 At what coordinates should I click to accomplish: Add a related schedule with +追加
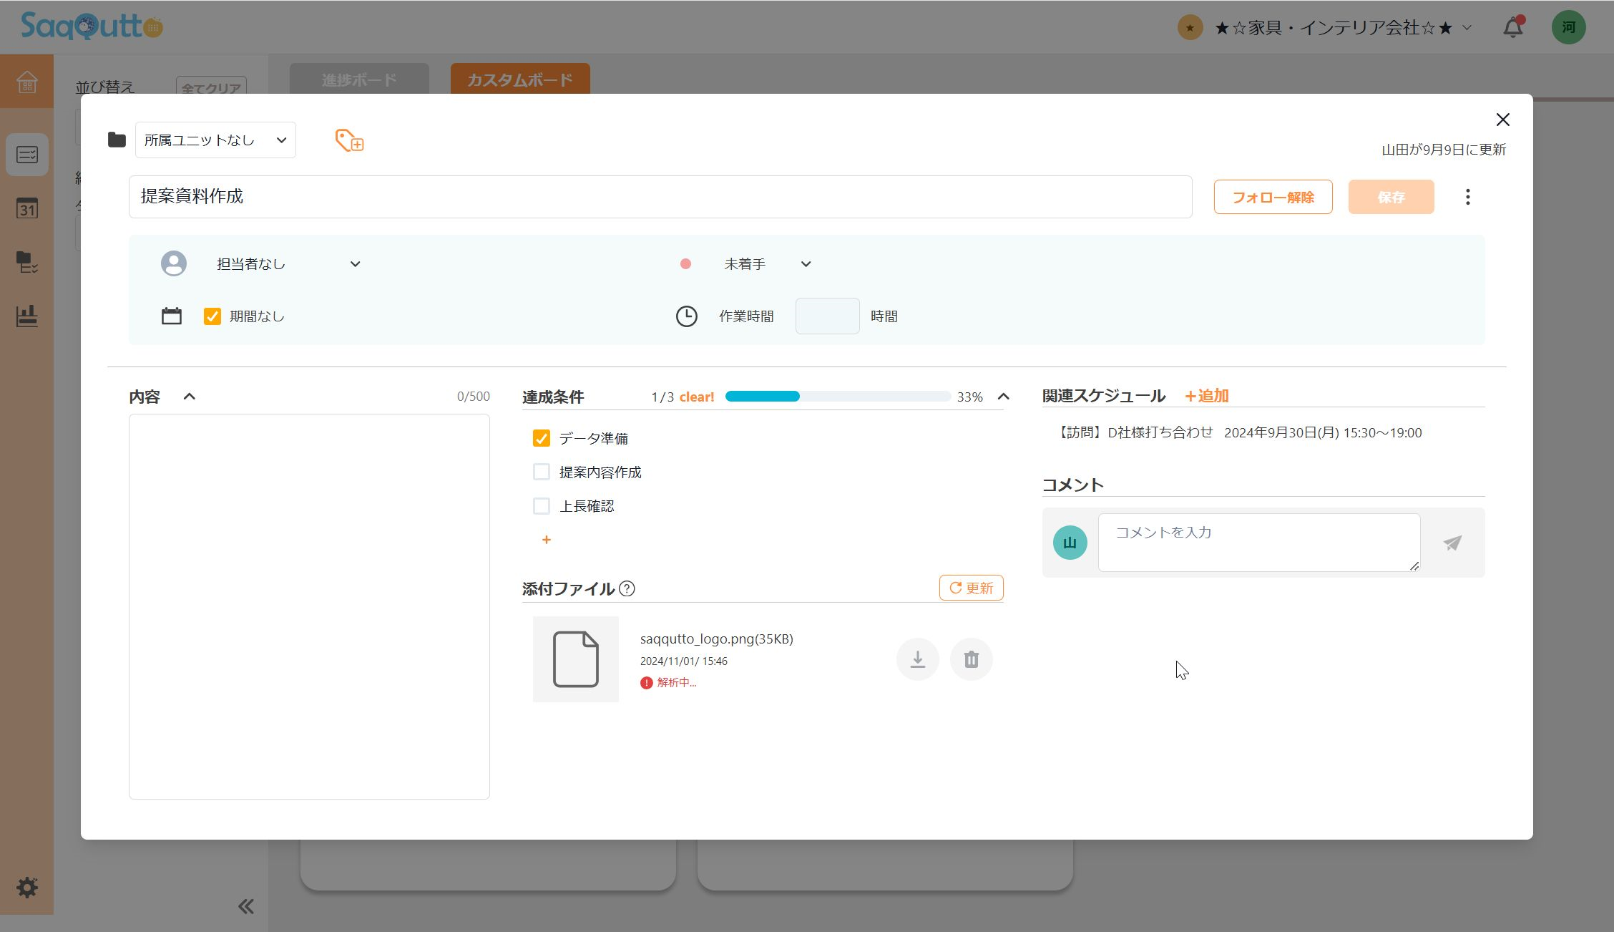pyautogui.click(x=1206, y=395)
